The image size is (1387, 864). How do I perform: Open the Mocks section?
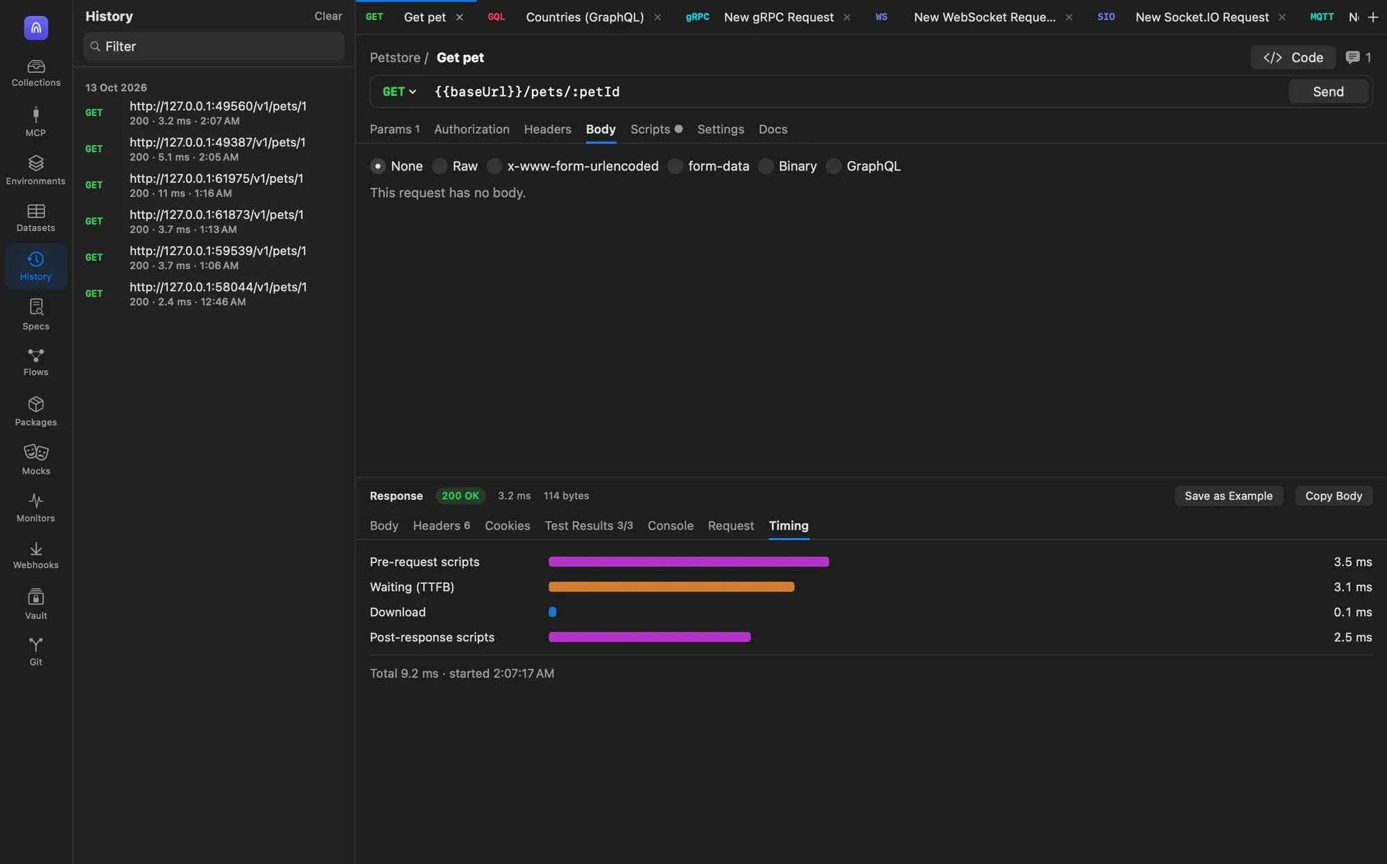[x=36, y=460]
